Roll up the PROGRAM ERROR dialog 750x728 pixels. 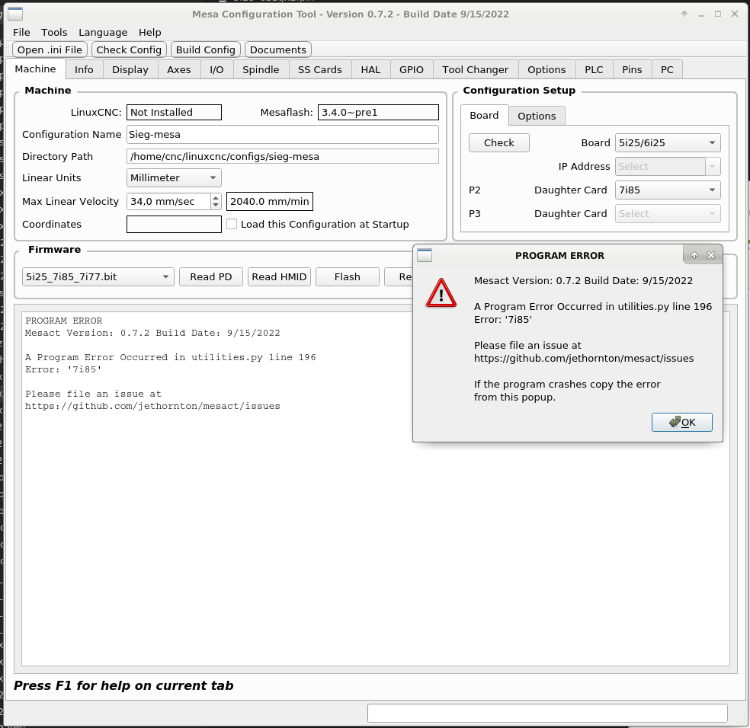[694, 255]
